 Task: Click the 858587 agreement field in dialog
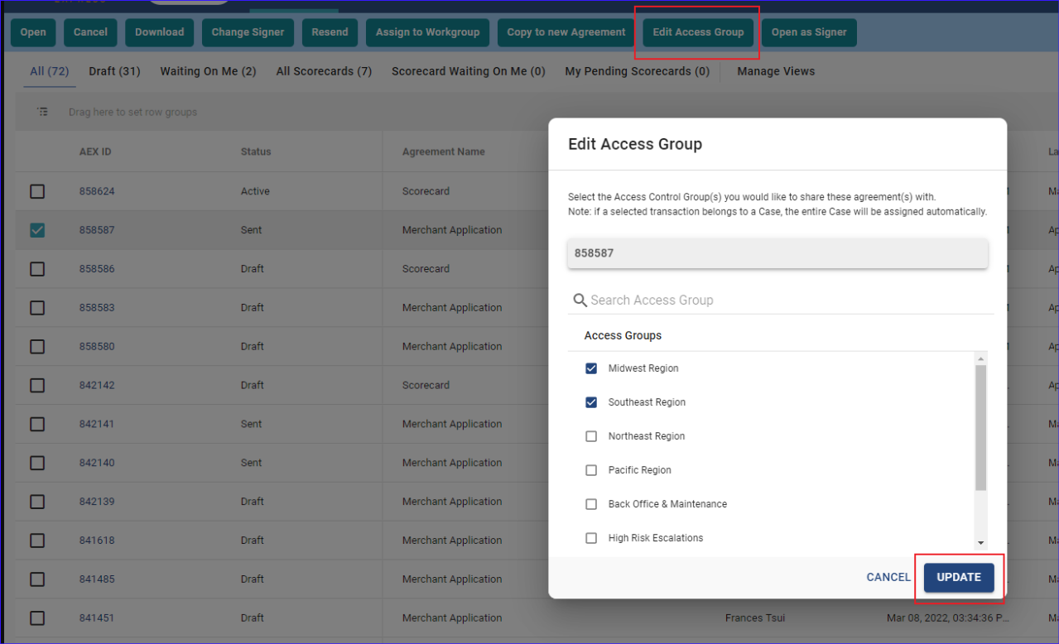(x=777, y=253)
